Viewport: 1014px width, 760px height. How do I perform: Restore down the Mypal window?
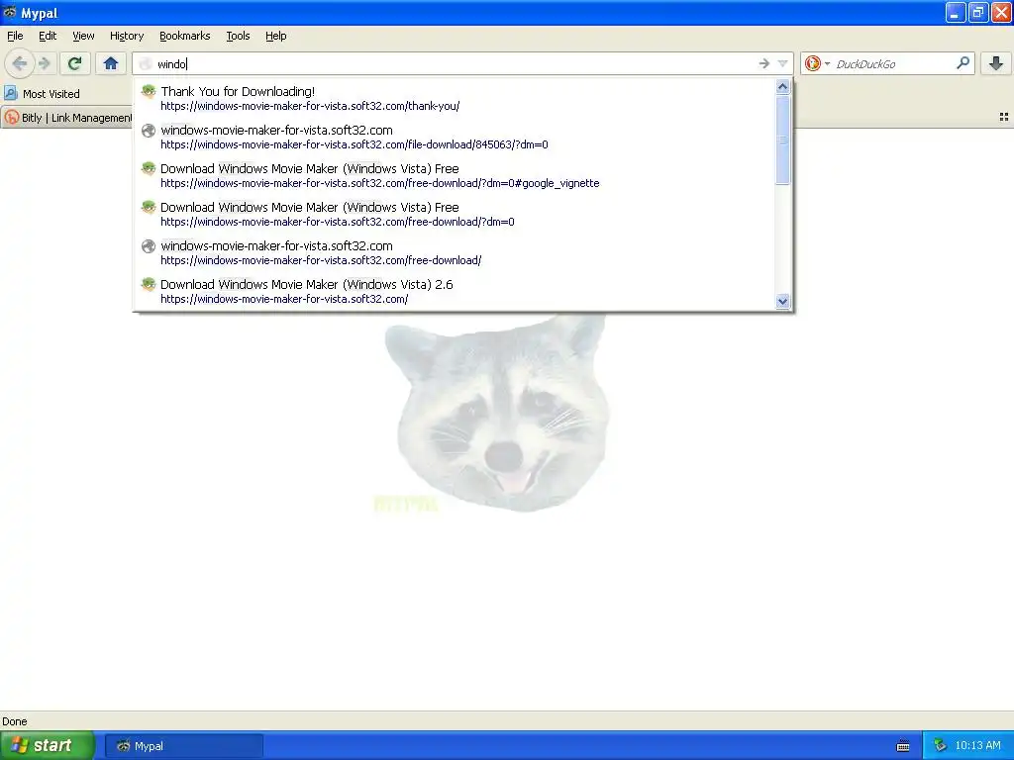978,12
